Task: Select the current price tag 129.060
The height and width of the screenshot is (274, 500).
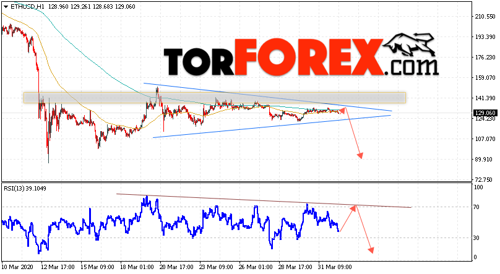Action: (x=485, y=113)
